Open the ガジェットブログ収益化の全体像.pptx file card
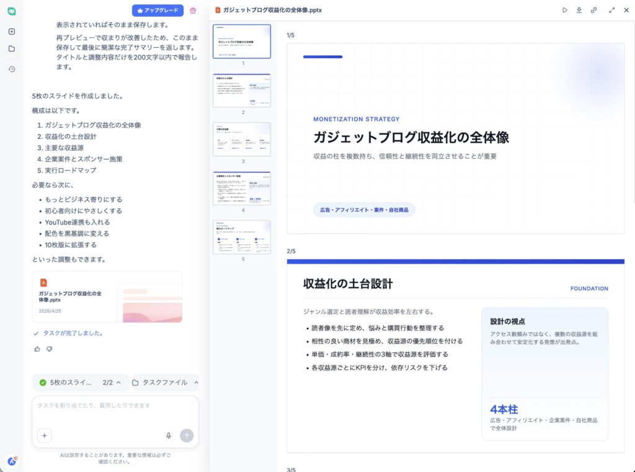 pyautogui.click(x=107, y=297)
